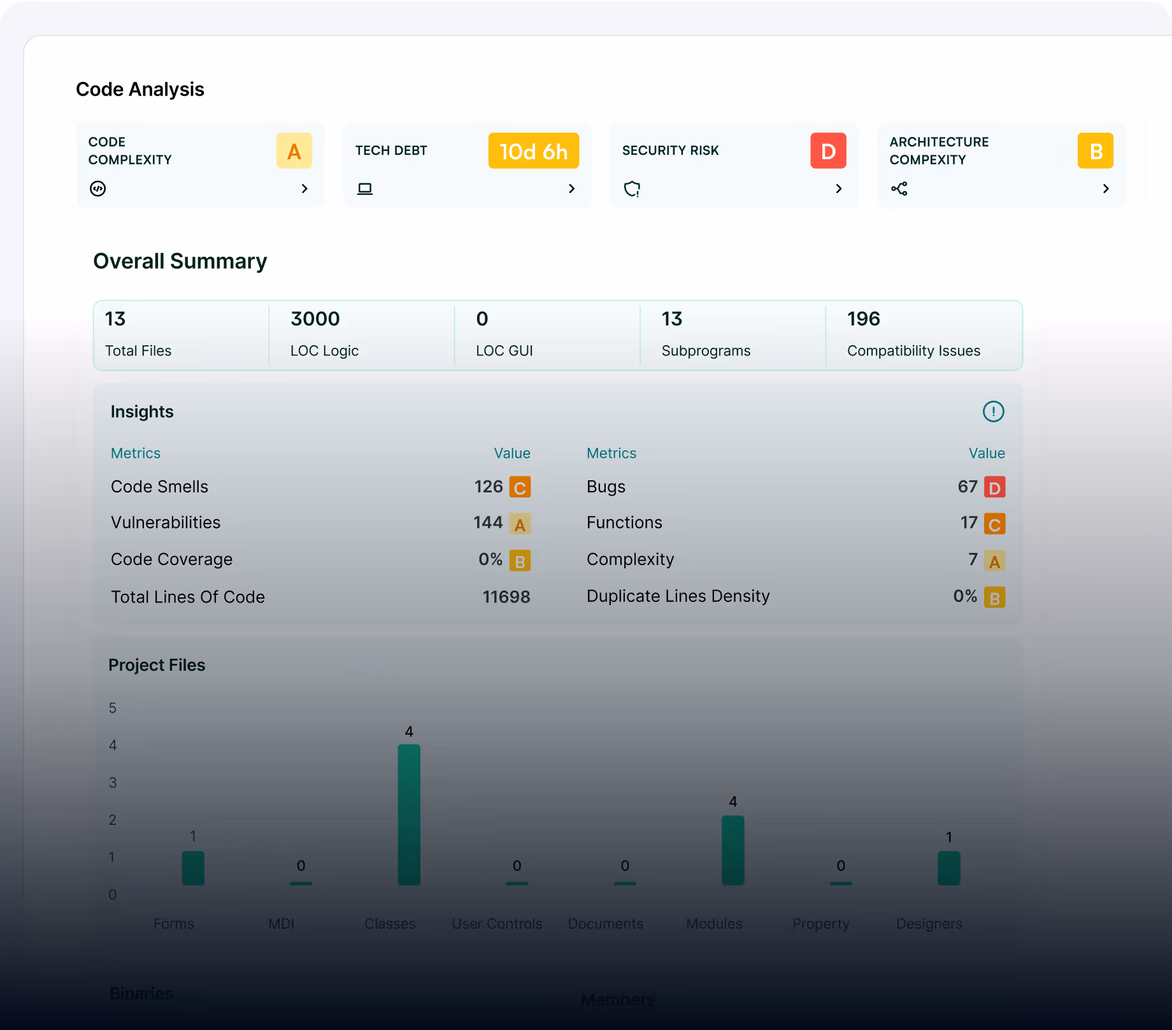Click the Architecture Complexity share-nodes icon
Screen dimensions: 1172x1030
click(x=899, y=189)
